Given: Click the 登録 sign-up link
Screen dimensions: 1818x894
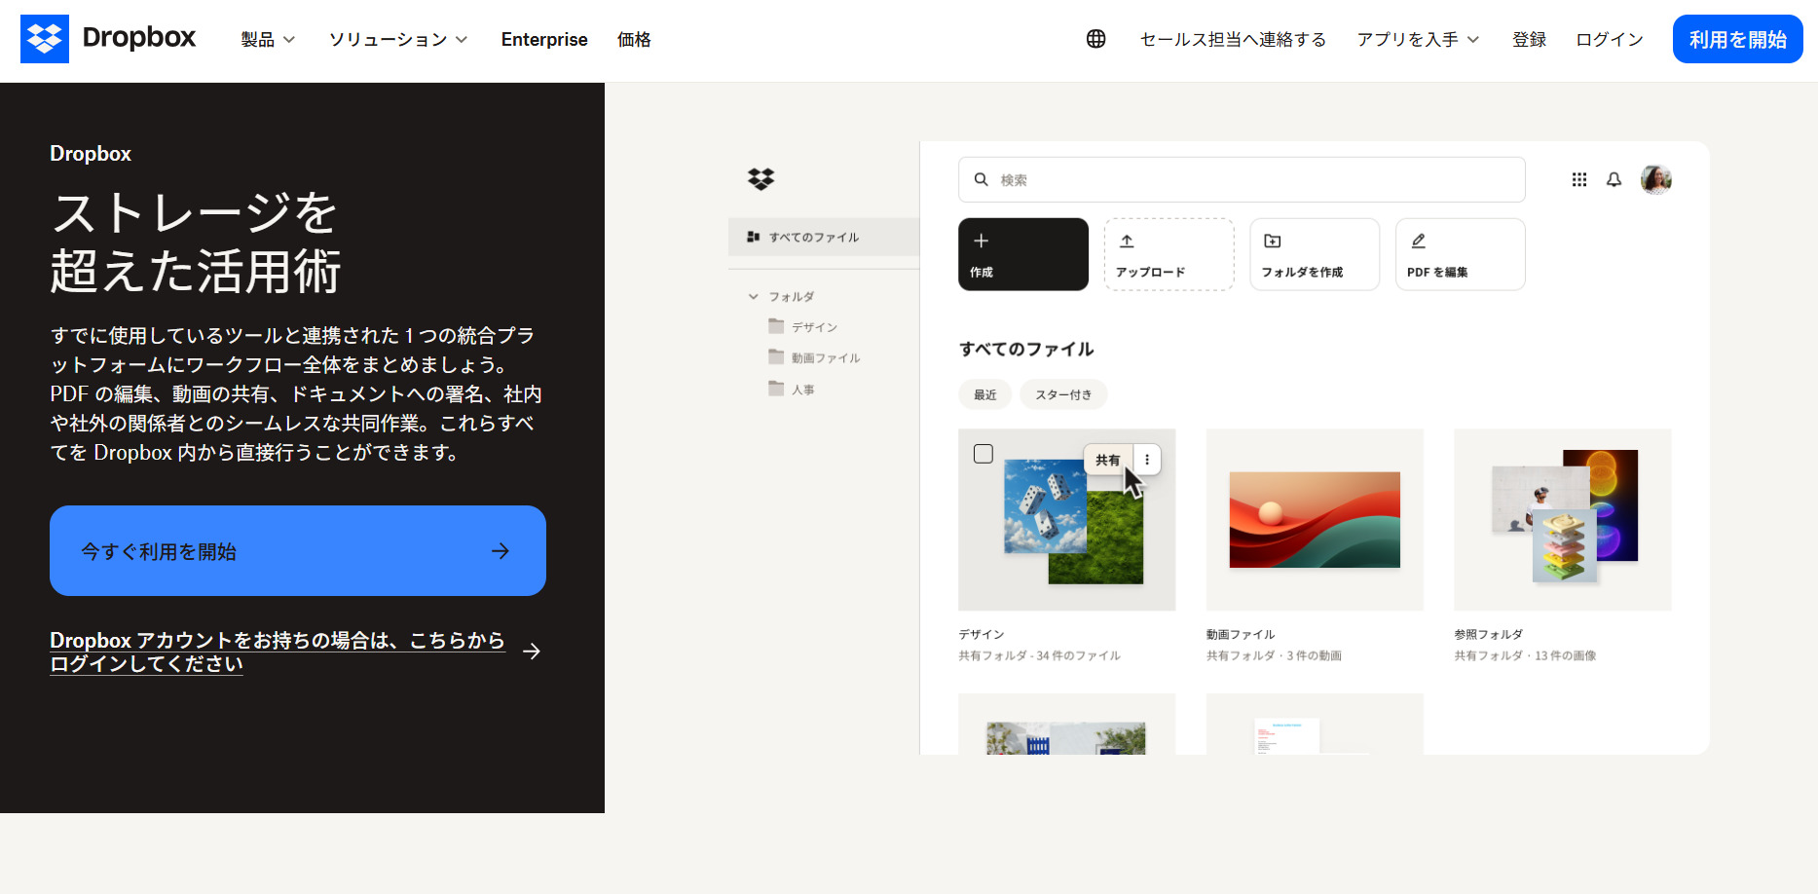Looking at the screenshot, I should (1529, 39).
